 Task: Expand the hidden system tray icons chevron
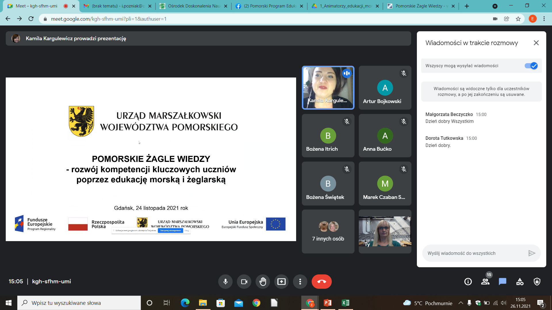tap(461, 303)
